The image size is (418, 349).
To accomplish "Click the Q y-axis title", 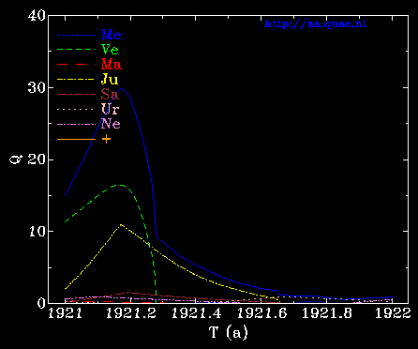I will point(15,159).
